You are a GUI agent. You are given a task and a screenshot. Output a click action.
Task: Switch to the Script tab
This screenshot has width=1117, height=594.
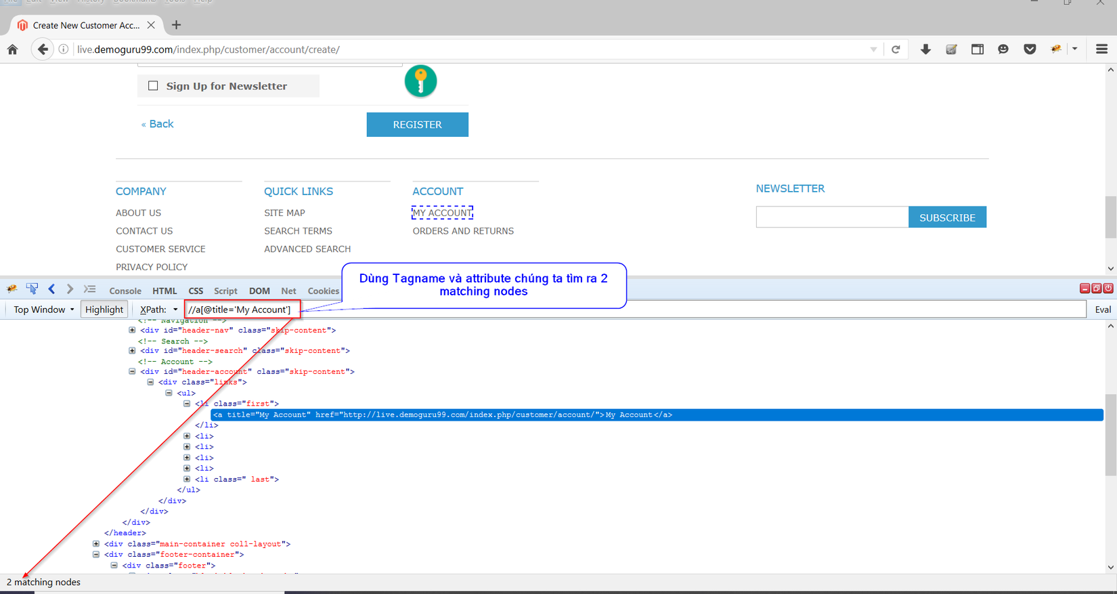click(225, 291)
